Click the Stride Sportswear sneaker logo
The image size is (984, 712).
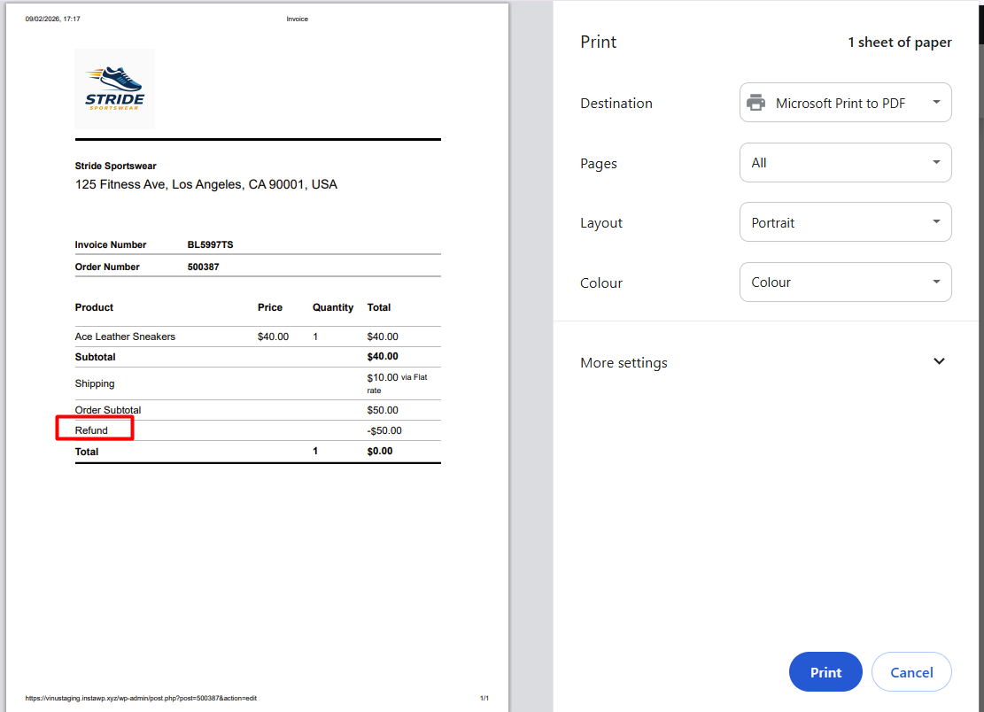pos(114,88)
